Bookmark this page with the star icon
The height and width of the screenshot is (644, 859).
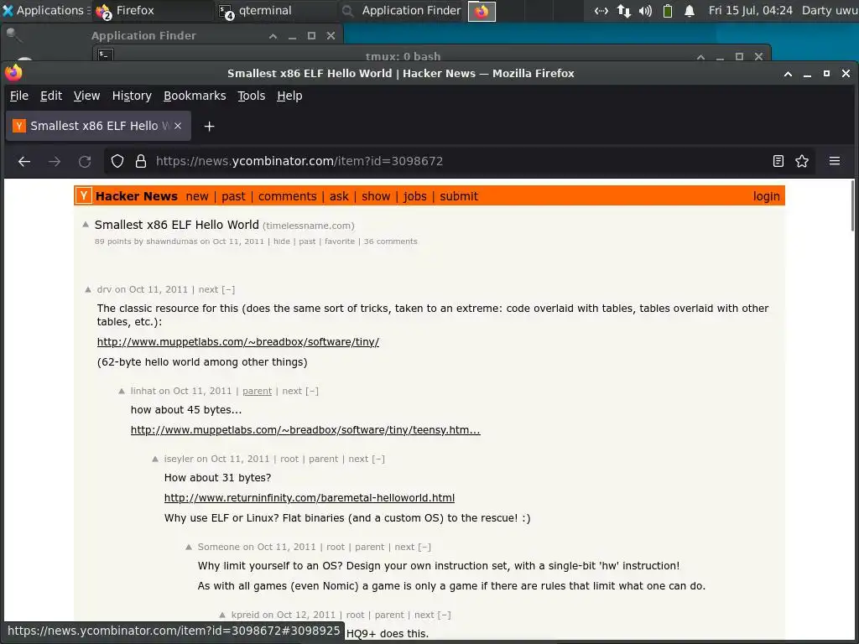802,161
